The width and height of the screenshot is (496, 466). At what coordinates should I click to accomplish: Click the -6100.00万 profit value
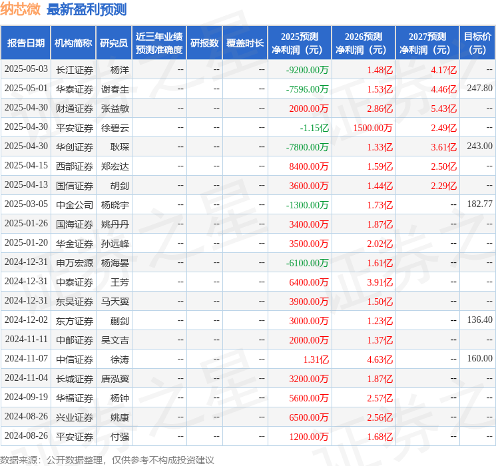pos(307,263)
